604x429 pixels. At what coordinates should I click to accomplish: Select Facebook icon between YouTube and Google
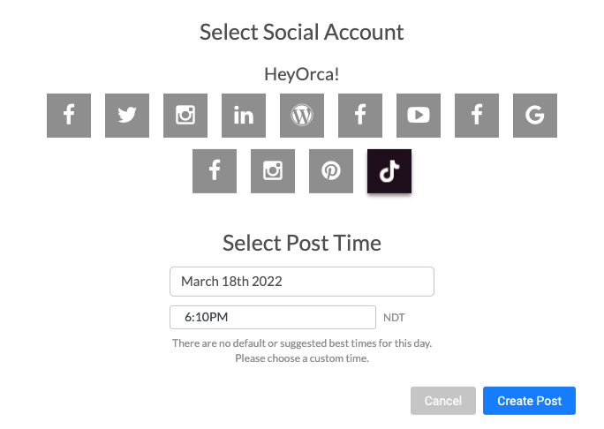coord(477,116)
